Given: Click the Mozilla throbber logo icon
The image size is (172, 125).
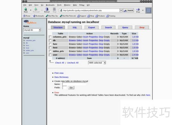Looking at the screenshot, I should (x=148, y=10).
